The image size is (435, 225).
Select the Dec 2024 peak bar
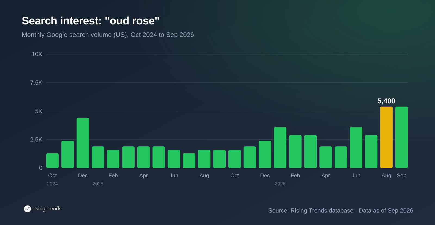coord(83,143)
